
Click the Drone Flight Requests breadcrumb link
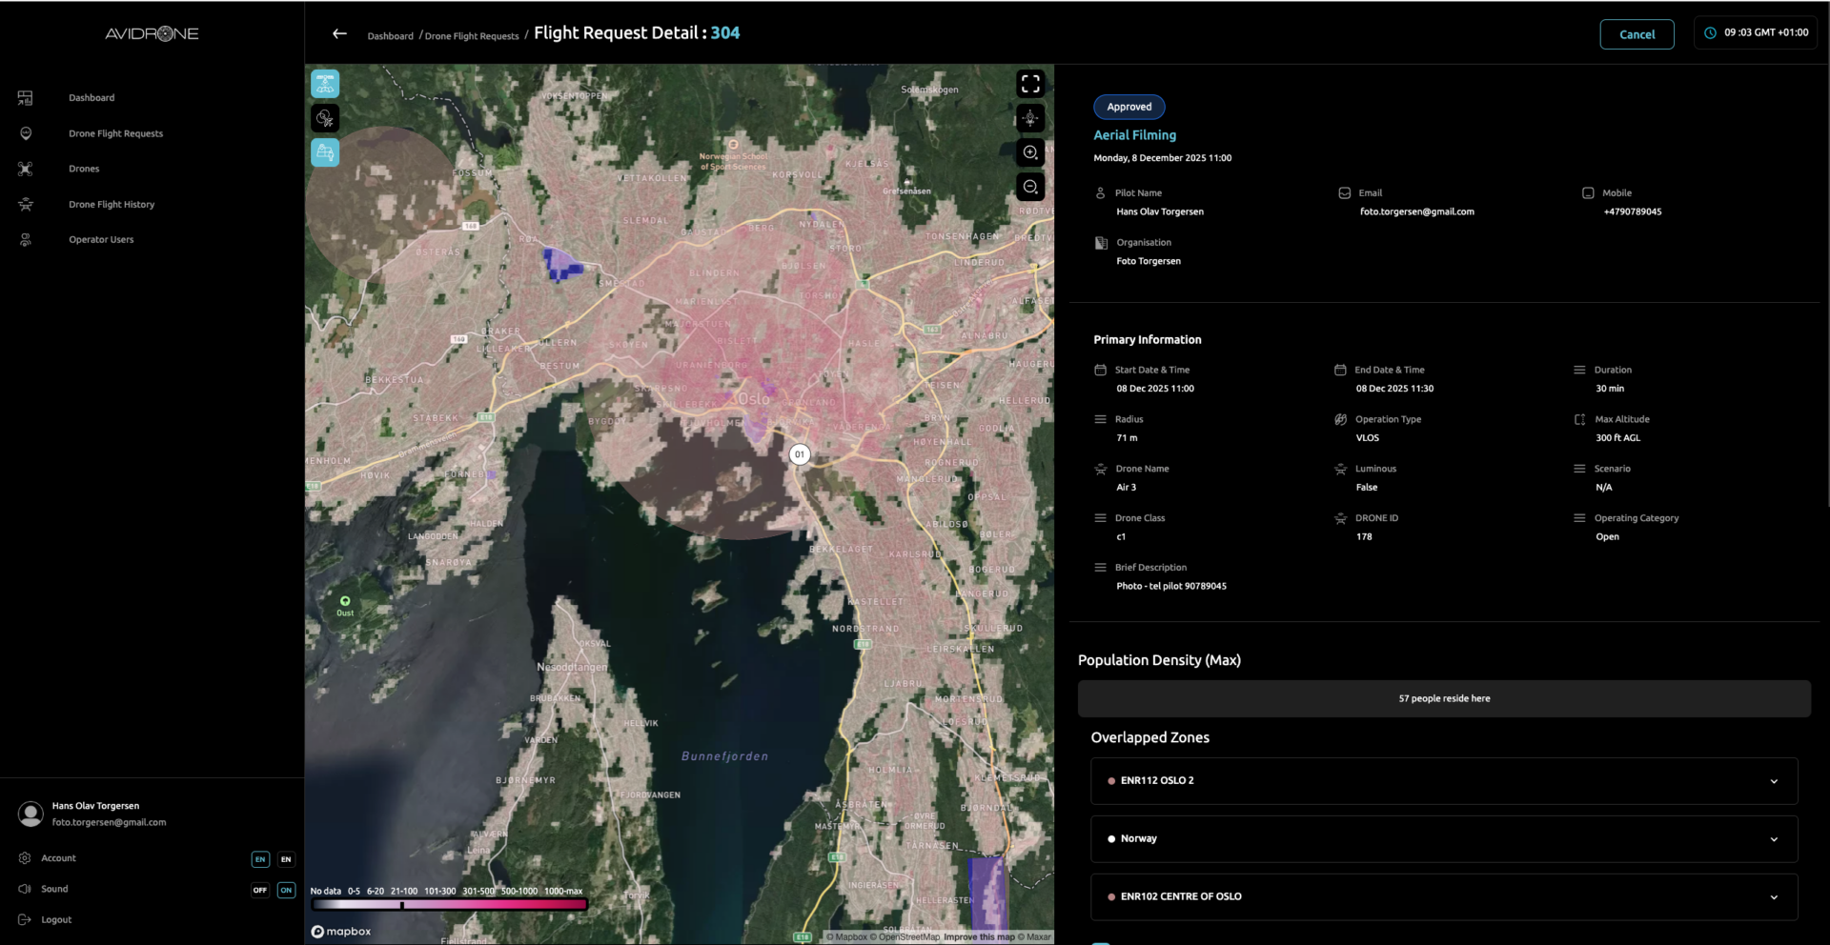tap(472, 36)
